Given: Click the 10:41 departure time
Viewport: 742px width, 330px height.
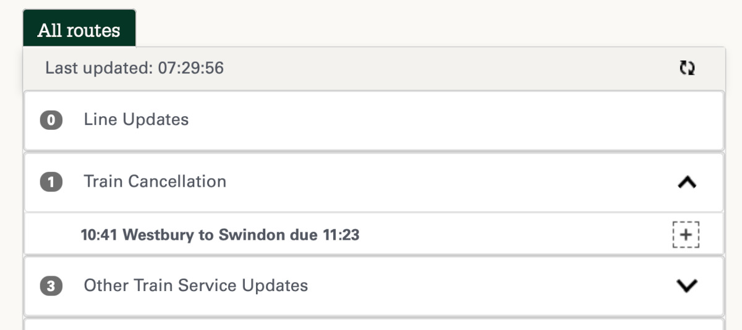Looking at the screenshot, I should [100, 235].
